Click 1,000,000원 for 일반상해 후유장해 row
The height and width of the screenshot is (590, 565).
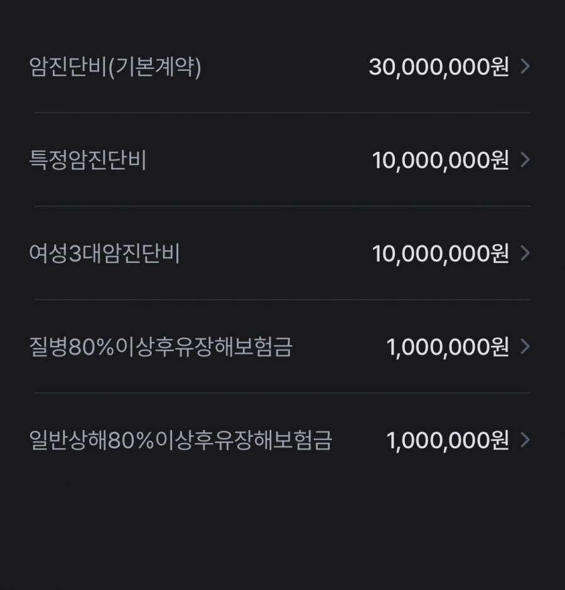pyautogui.click(x=448, y=440)
